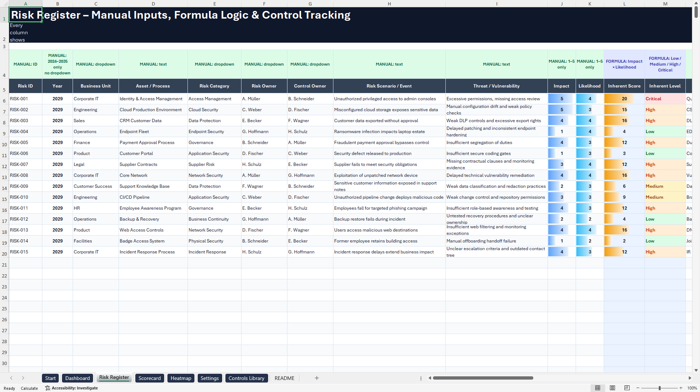
Task: Adjust the zoom slider handle
Action: coord(660,388)
